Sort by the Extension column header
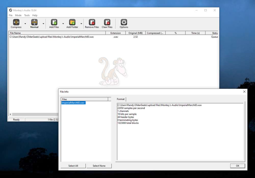 pyautogui.click(x=116, y=33)
